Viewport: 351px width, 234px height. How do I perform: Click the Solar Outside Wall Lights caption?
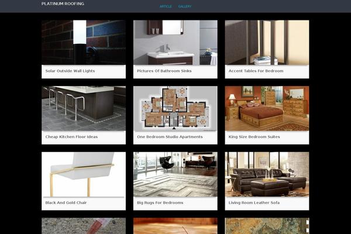tap(70, 71)
